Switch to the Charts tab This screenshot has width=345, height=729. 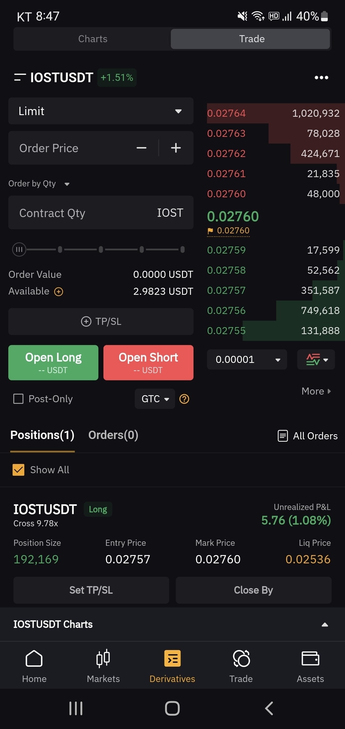(x=93, y=39)
